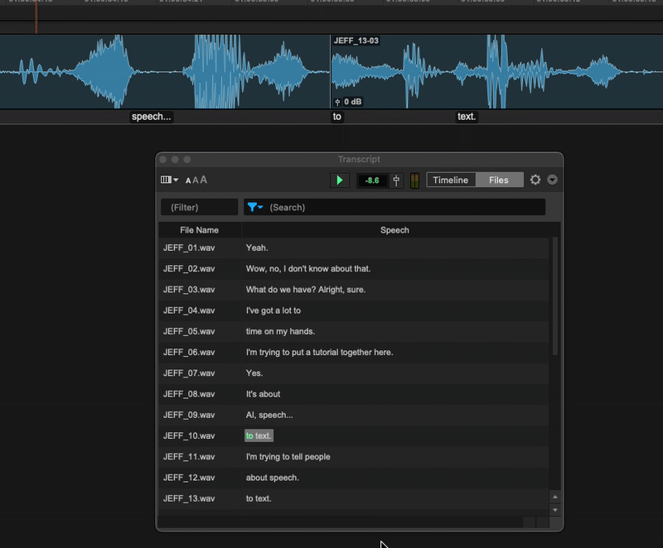
Task: Click highlighted 'to text.' in JEFF_10 row
Action: (259, 435)
